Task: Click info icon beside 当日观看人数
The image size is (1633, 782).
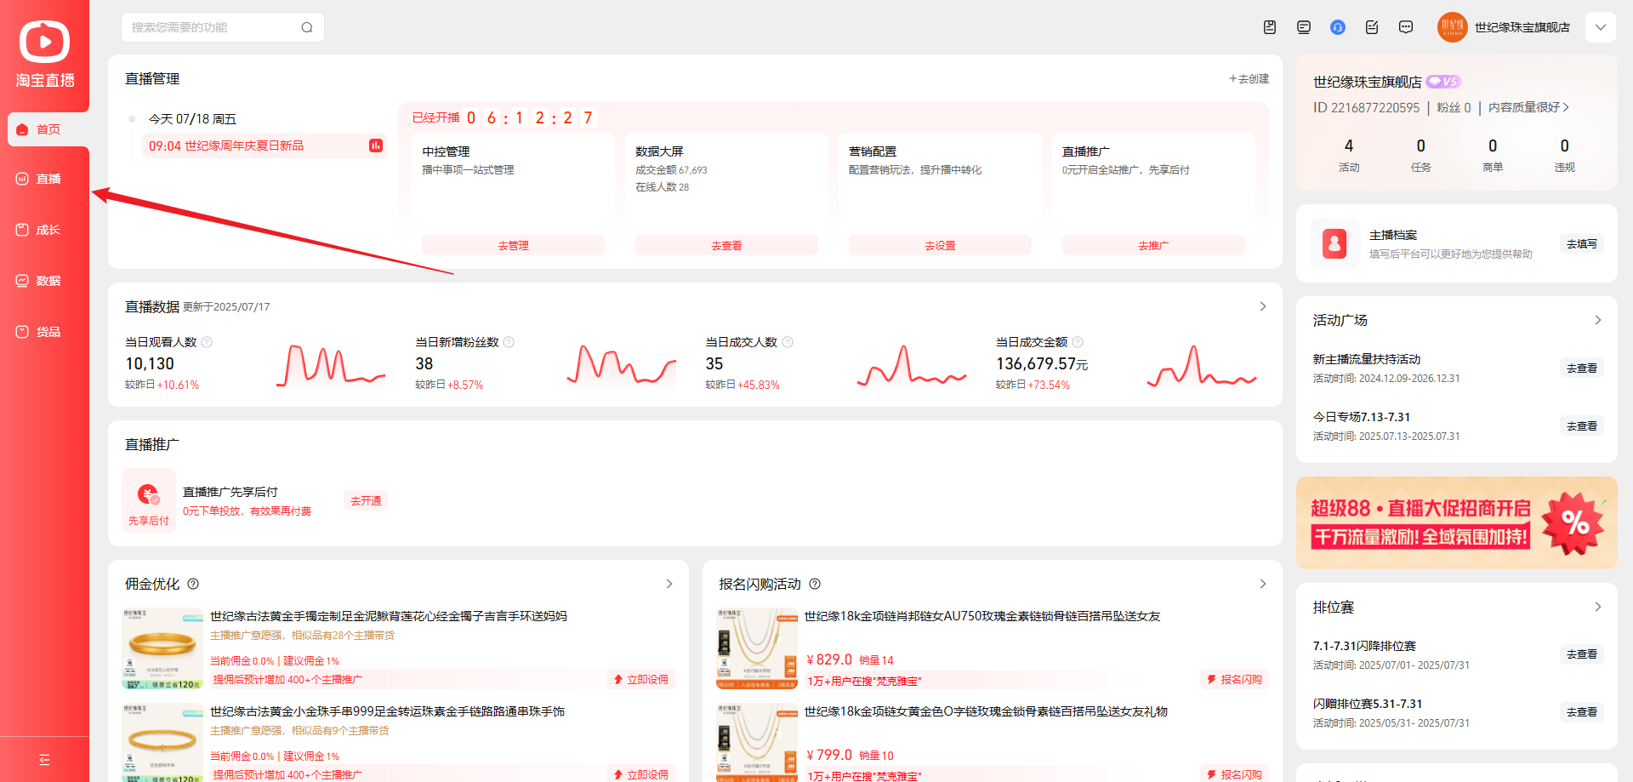Action: (207, 342)
